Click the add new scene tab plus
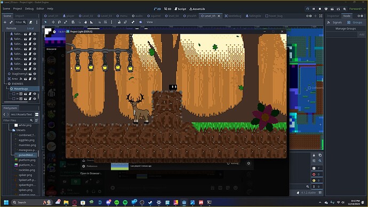Screen dimensions: 368x207 click(x=315, y=16)
